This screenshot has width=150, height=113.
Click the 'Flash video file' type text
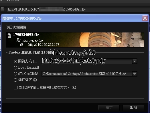click(33, 40)
